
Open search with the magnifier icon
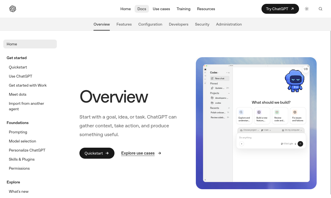[x=321, y=9]
